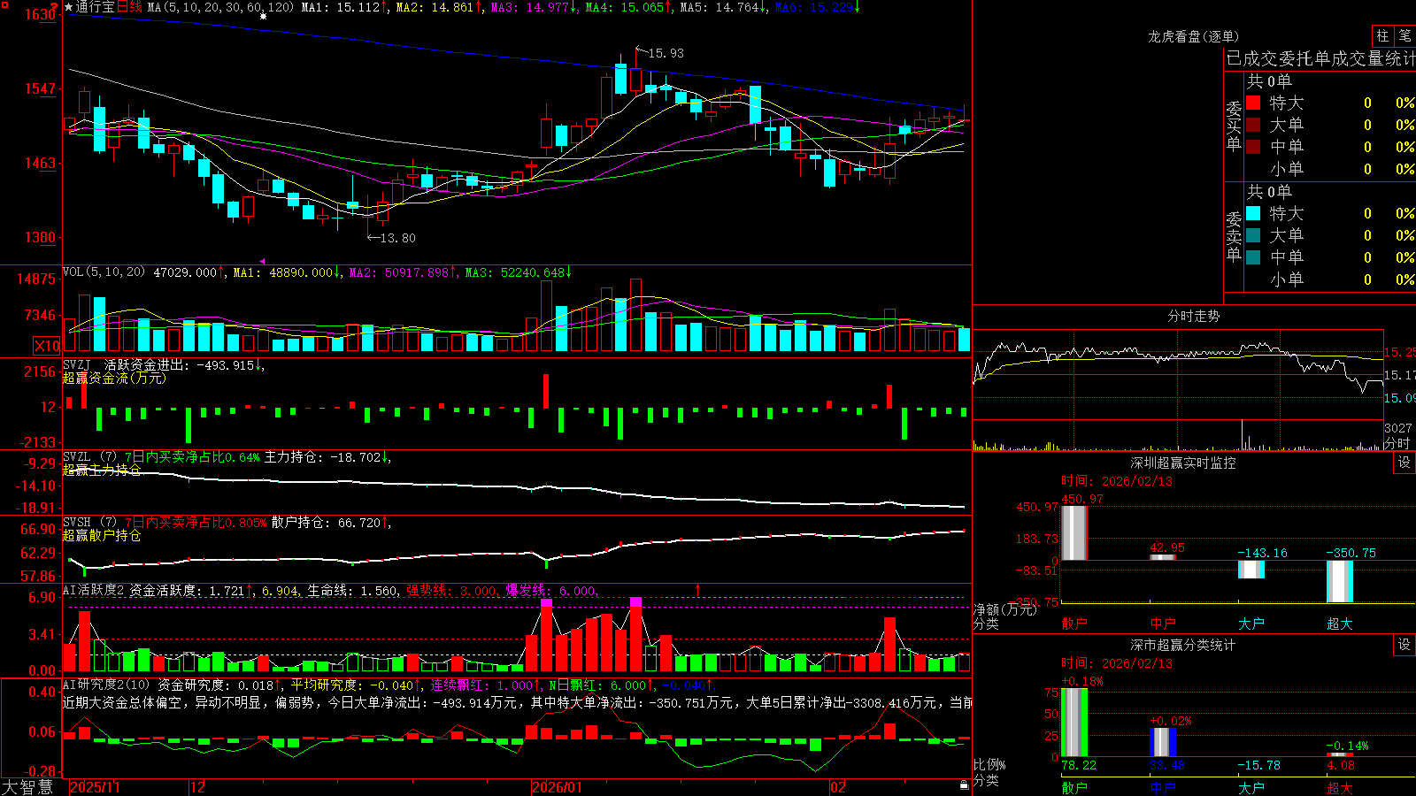This screenshot has height=796, width=1416.
Task: Click the 15.93 high price annotation
Action: [x=666, y=53]
